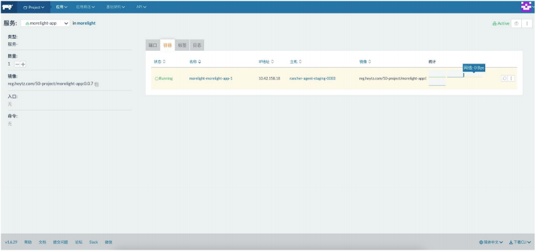Click the container restart icon button

point(504,78)
